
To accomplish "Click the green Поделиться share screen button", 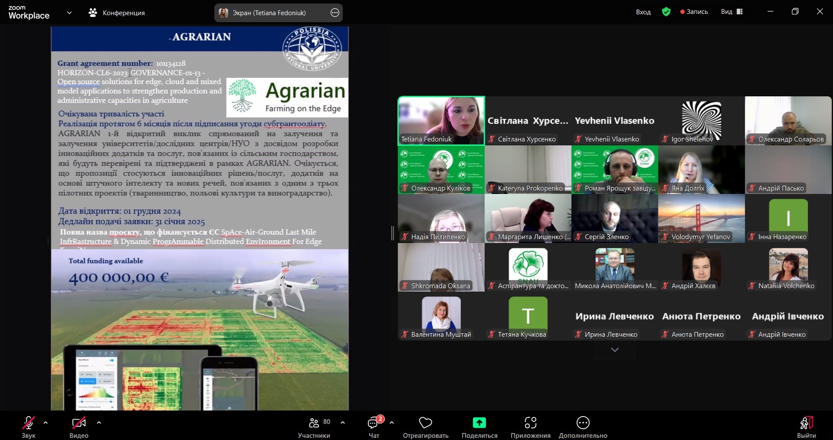I will click(x=479, y=427).
